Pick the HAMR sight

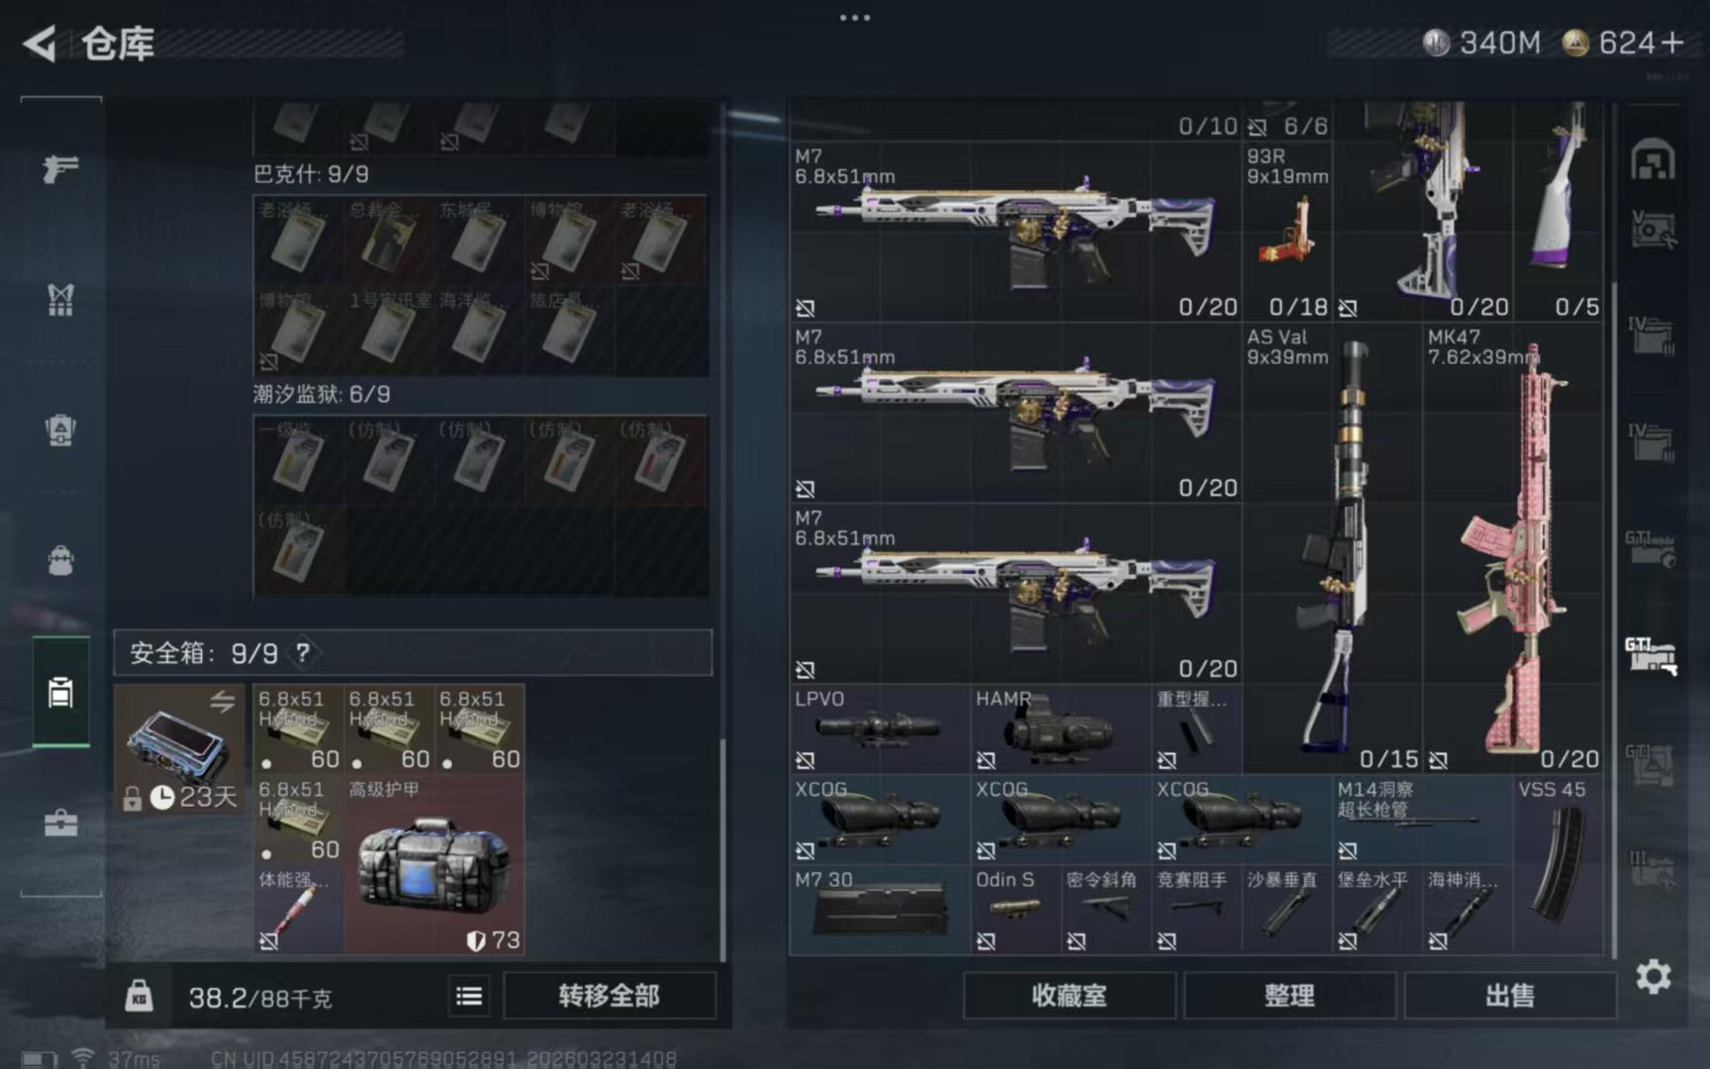pos(1061,729)
